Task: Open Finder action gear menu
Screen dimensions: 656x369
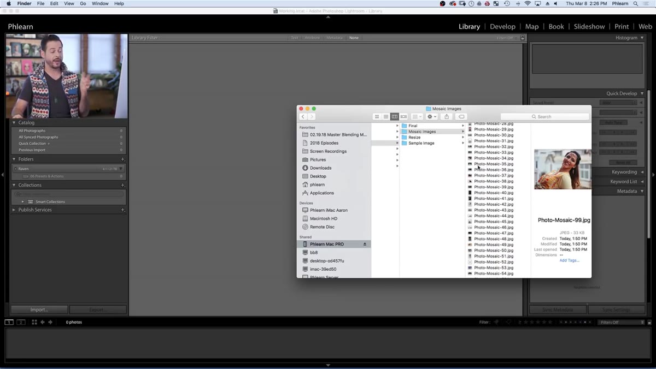Action: (x=432, y=117)
